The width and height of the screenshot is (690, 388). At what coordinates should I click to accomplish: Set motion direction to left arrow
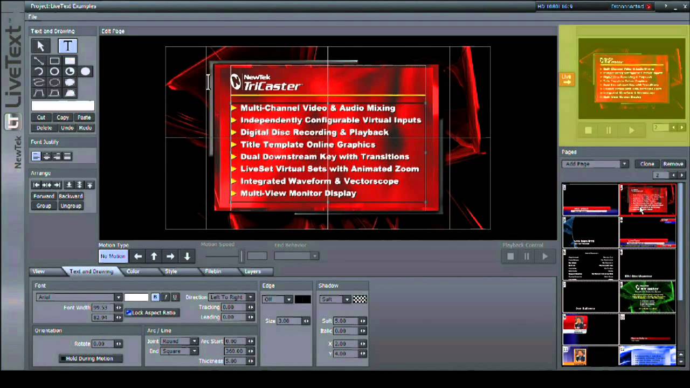point(138,257)
